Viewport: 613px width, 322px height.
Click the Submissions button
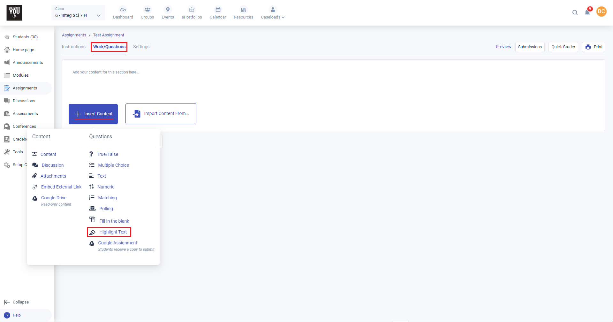click(x=530, y=47)
